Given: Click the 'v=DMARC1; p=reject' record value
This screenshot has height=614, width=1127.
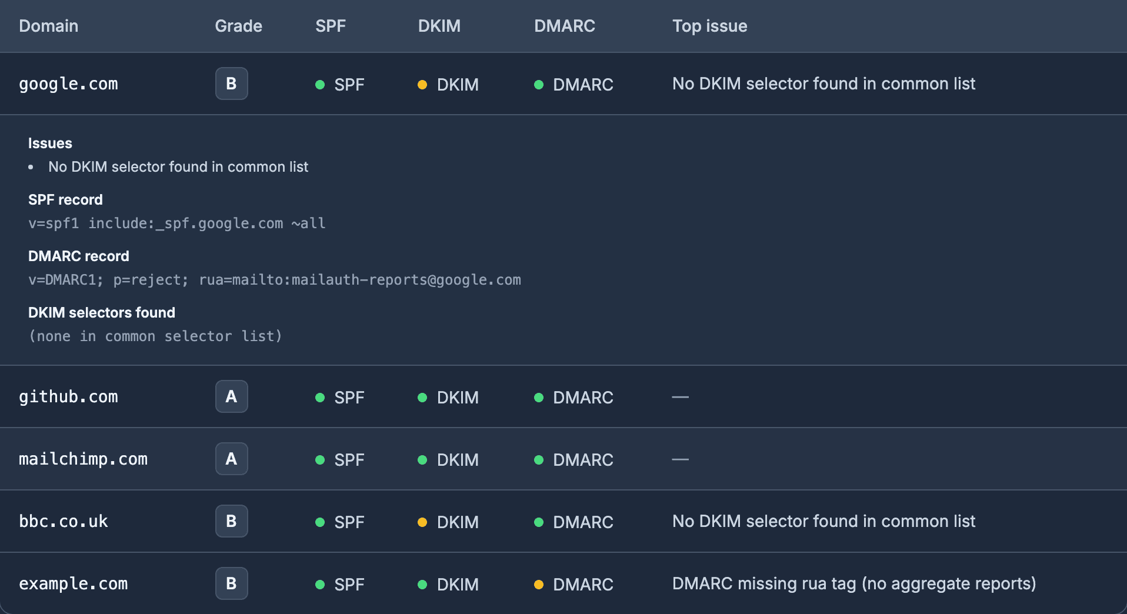Looking at the screenshot, I should point(275,280).
